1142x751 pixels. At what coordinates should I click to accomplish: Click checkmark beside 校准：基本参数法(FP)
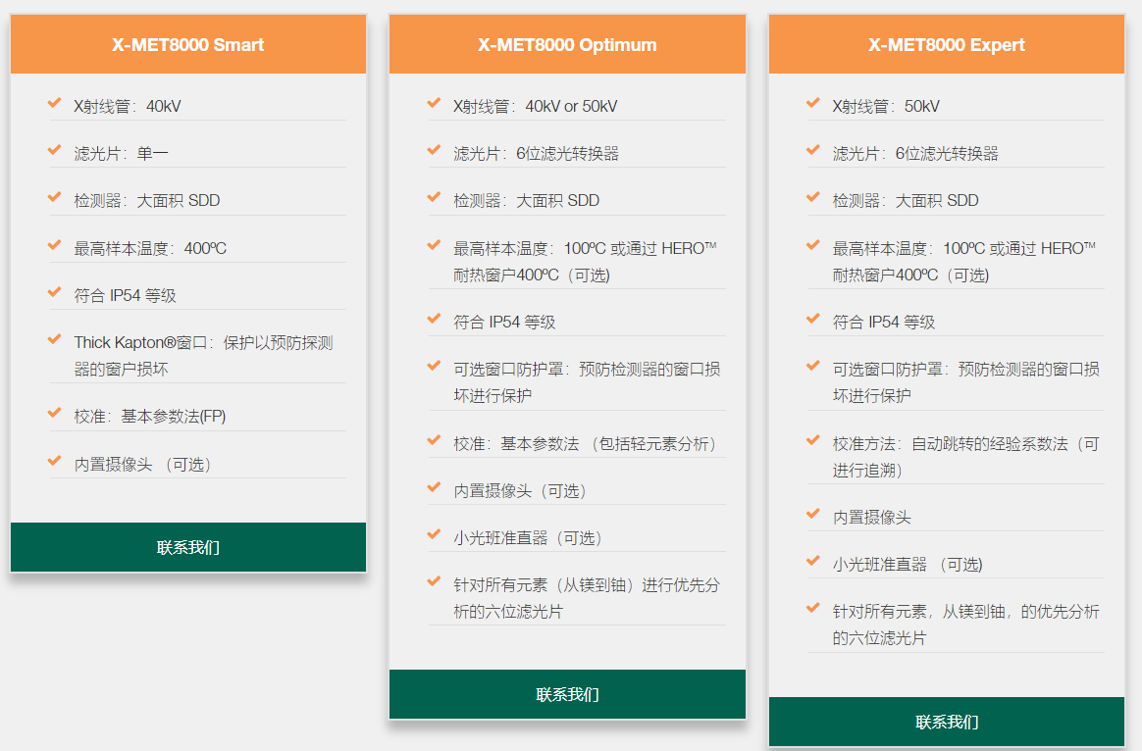click(x=55, y=414)
